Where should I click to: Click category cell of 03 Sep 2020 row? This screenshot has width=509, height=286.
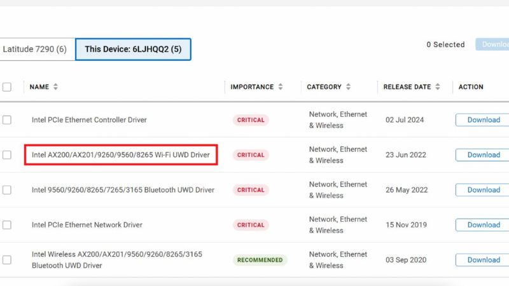point(338,260)
